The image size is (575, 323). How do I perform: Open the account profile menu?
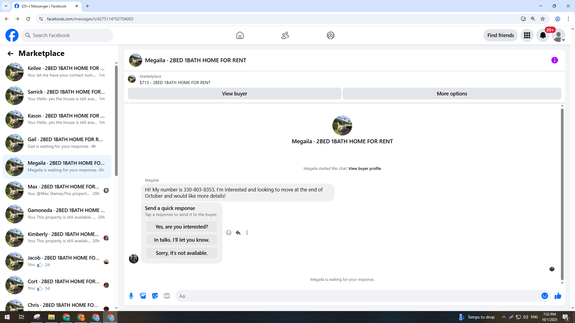click(x=559, y=35)
